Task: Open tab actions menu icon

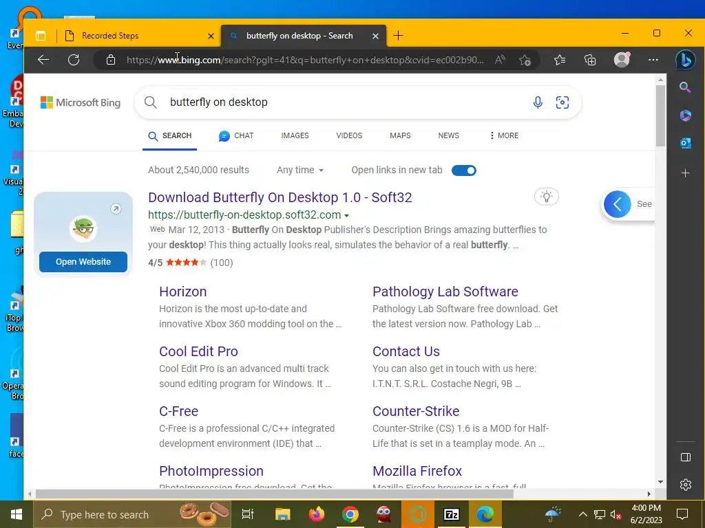Action: (x=41, y=36)
